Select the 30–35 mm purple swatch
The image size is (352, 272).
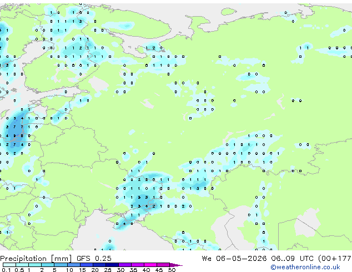coord(124,265)
